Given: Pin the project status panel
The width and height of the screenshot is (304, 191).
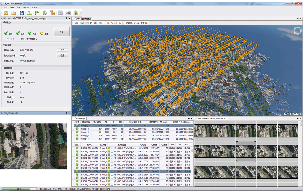Looking at the screenshot, I should 66,18.
